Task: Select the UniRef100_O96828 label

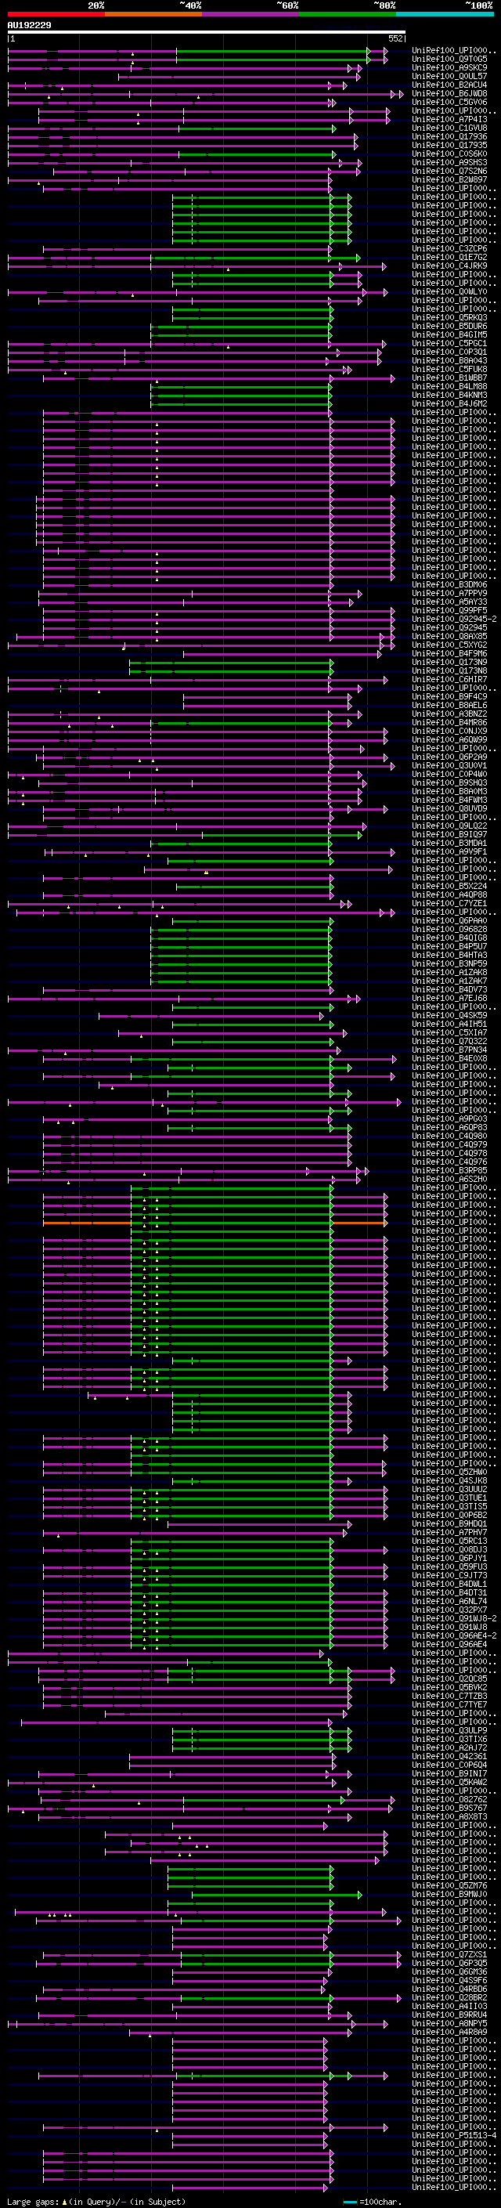Action: tap(449, 929)
